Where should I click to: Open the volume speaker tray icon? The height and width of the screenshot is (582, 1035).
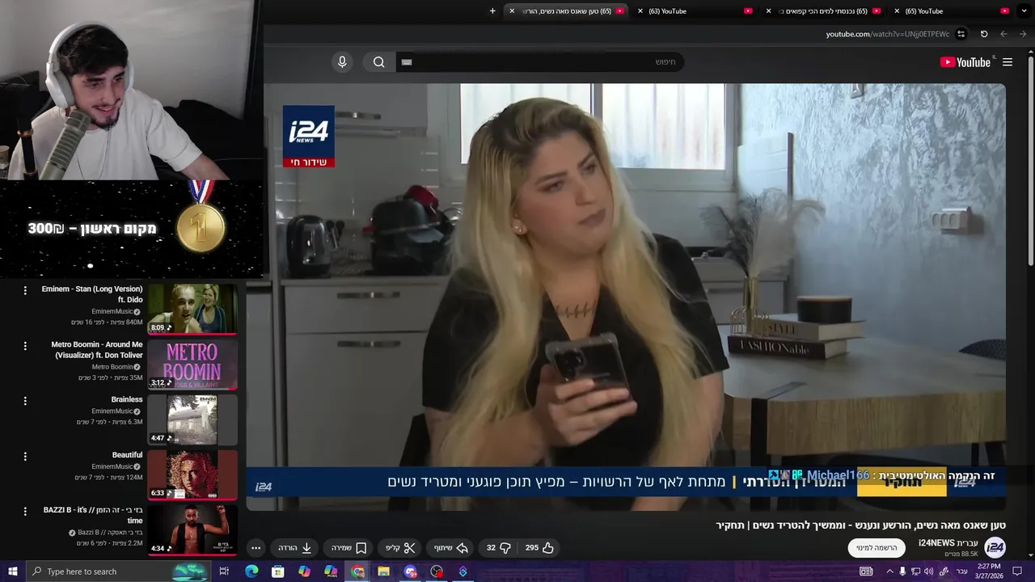(x=928, y=571)
